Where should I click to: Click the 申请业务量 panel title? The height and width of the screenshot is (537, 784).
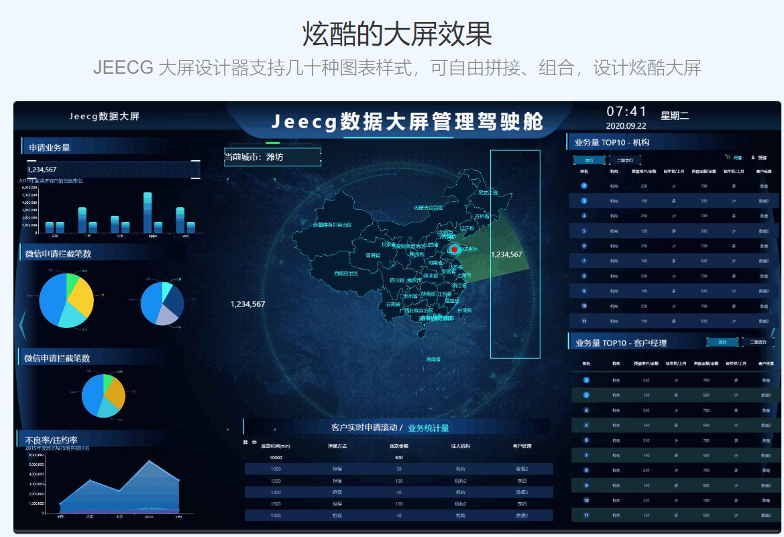pos(50,147)
